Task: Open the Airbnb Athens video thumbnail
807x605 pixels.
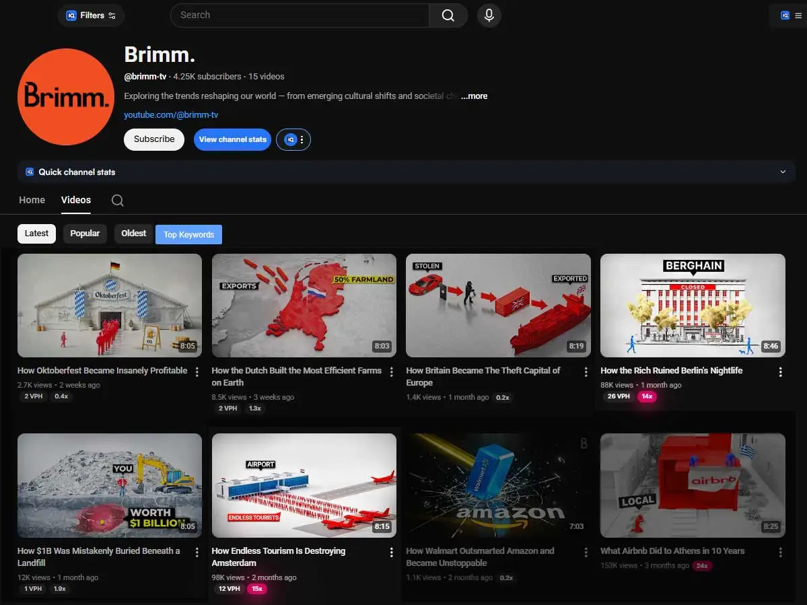Action: [x=692, y=485]
